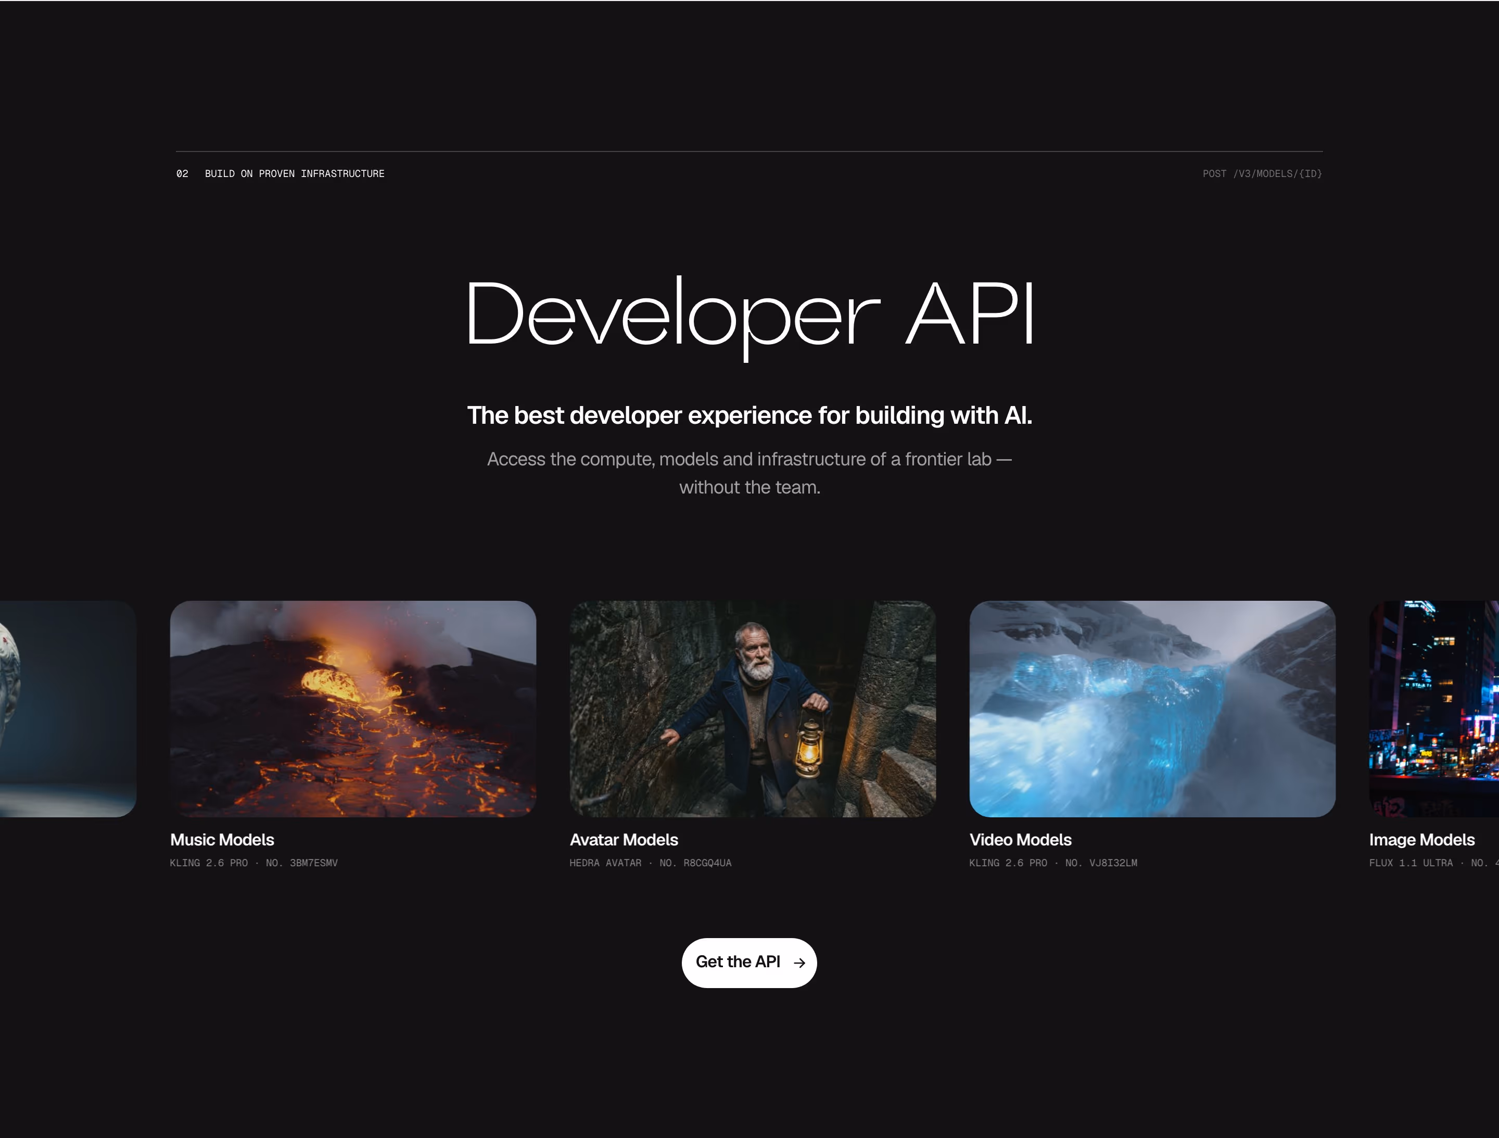Open the volcano lava thumbnail for Music Models

pos(353,709)
